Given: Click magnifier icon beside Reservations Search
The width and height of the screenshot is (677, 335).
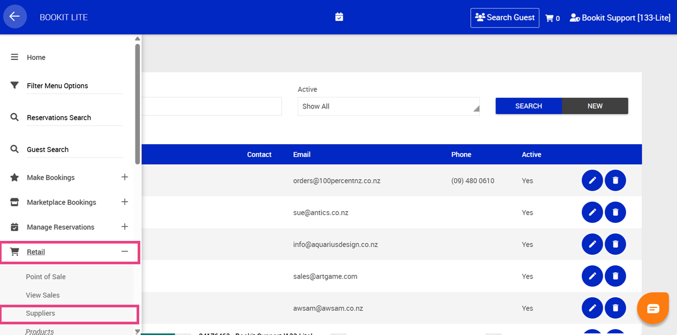Looking at the screenshot, I should pyautogui.click(x=14, y=117).
